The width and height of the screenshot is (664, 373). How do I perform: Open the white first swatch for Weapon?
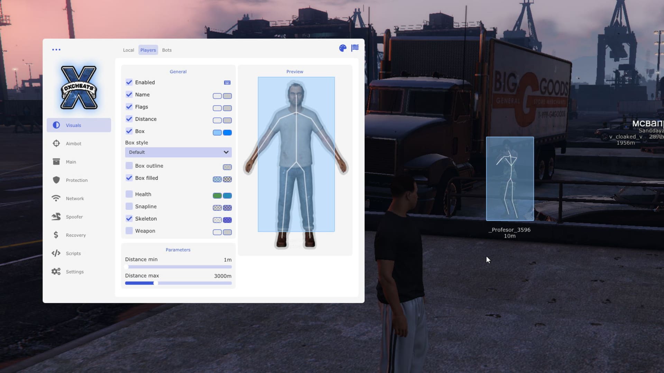pos(217,232)
